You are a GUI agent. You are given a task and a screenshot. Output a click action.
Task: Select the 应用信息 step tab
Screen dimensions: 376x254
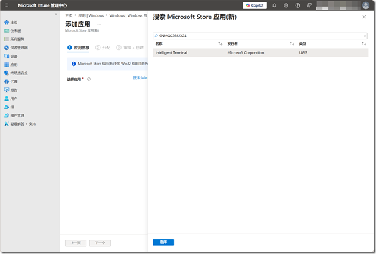[79, 48]
